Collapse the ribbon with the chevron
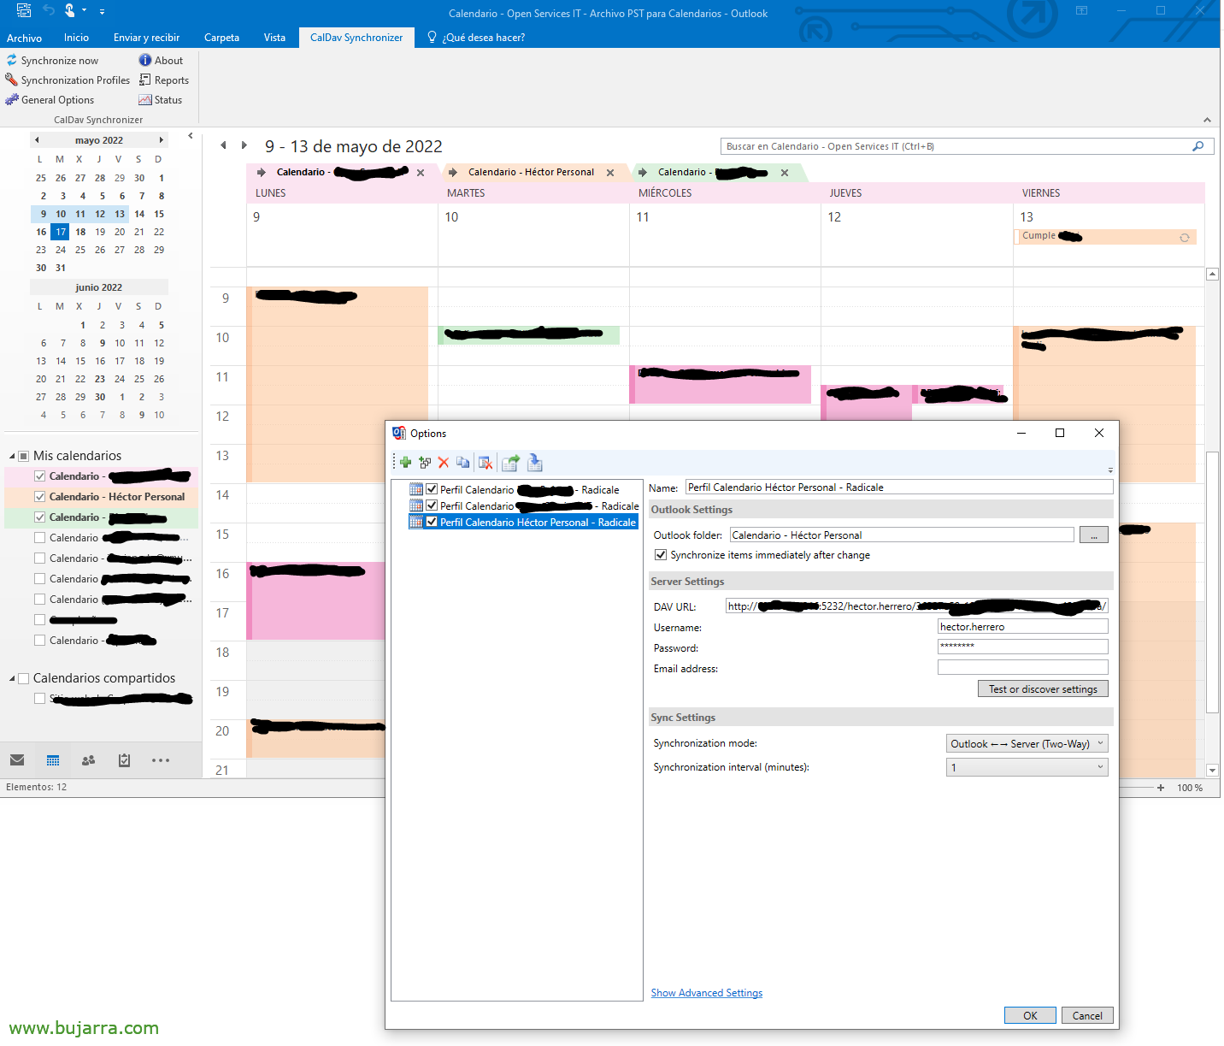This screenshot has height=1046, width=1224. 1207,120
